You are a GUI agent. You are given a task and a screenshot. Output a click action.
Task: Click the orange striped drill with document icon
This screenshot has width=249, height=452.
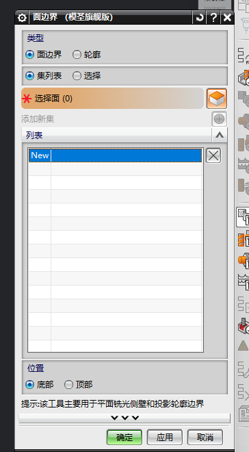click(244, 239)
